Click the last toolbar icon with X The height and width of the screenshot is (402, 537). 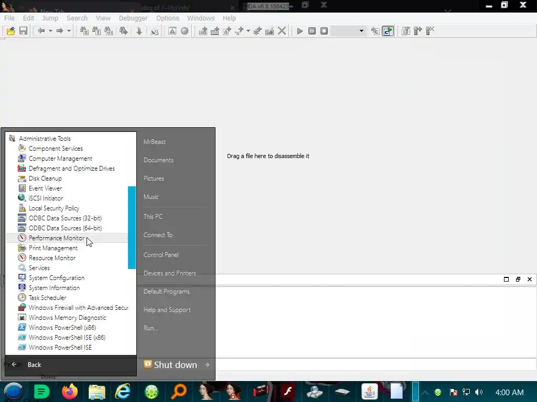(430, 31)
